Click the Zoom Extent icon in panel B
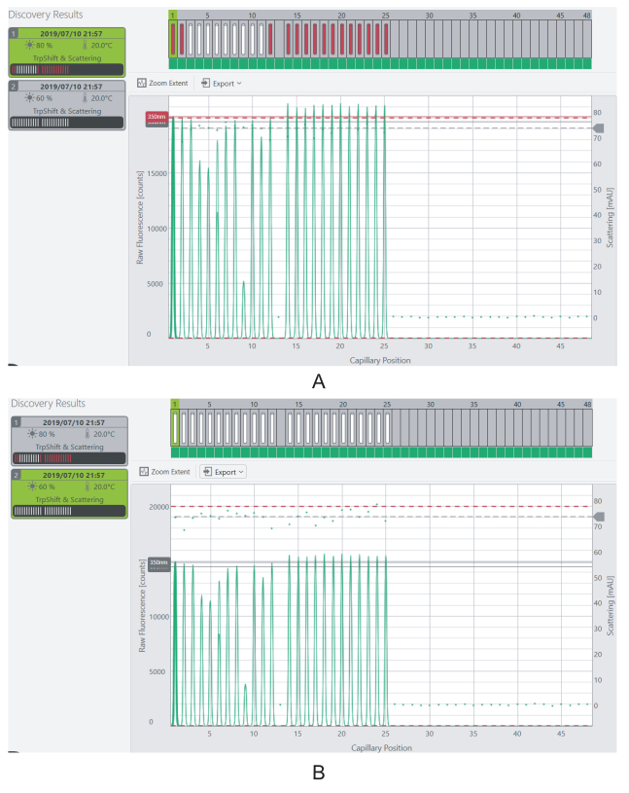 (144, 471)
